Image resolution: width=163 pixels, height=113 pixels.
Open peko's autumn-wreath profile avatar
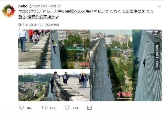pos(9,11)
